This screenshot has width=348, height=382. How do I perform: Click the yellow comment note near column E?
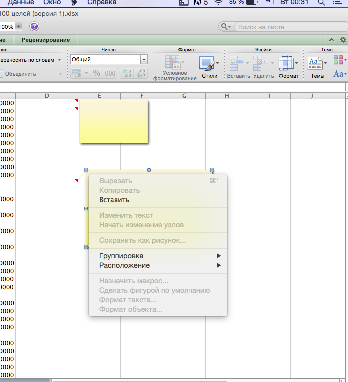click(114, 121)
